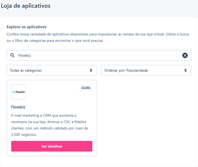Click the Loja de aplicativos heading
198x167 pixels.
pos(26,6)
